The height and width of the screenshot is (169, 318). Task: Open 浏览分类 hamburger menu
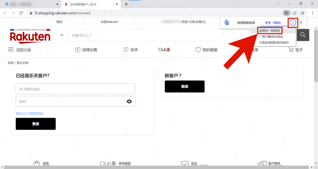click(19, 50)
